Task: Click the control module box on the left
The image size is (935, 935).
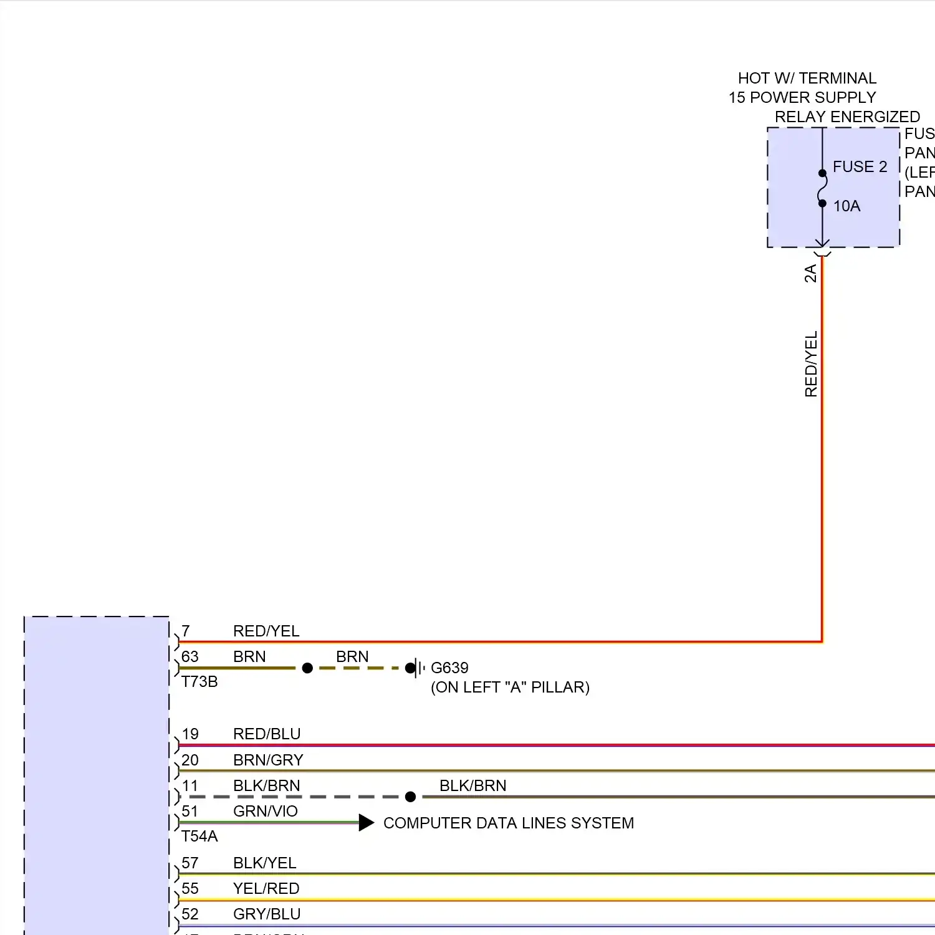Action: coord(97,775)
